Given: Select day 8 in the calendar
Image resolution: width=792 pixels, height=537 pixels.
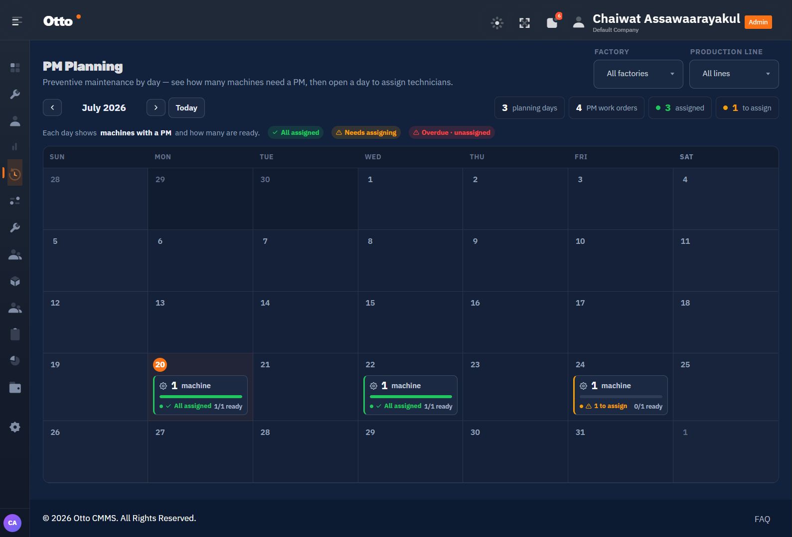Looking at the screenshot, I should 370,241.
